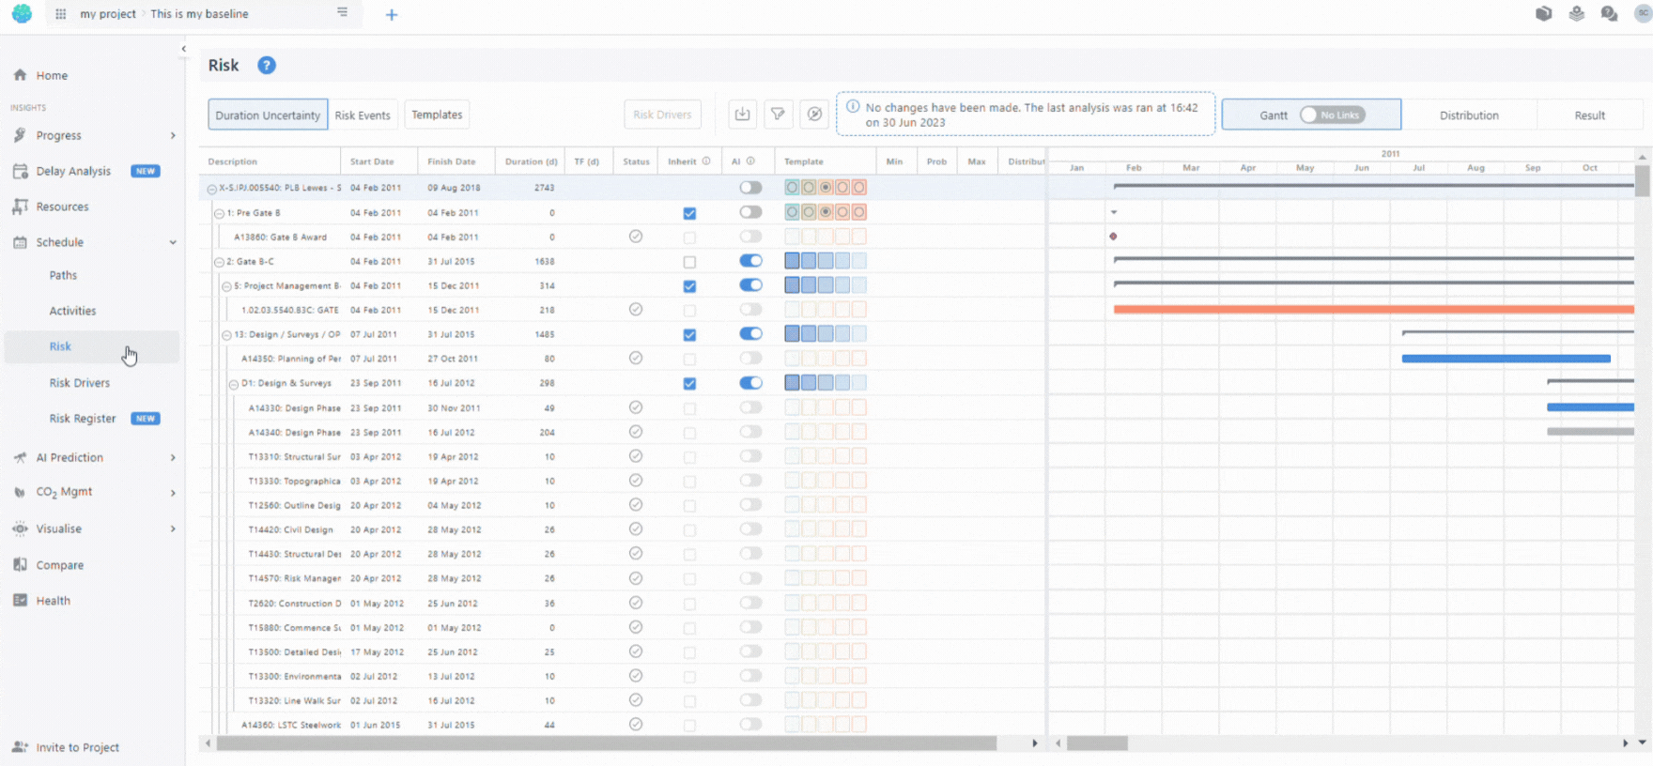Click the download/import icon in the toolbar
This screenshot has height=766, width=1653.
click(742, 115)
